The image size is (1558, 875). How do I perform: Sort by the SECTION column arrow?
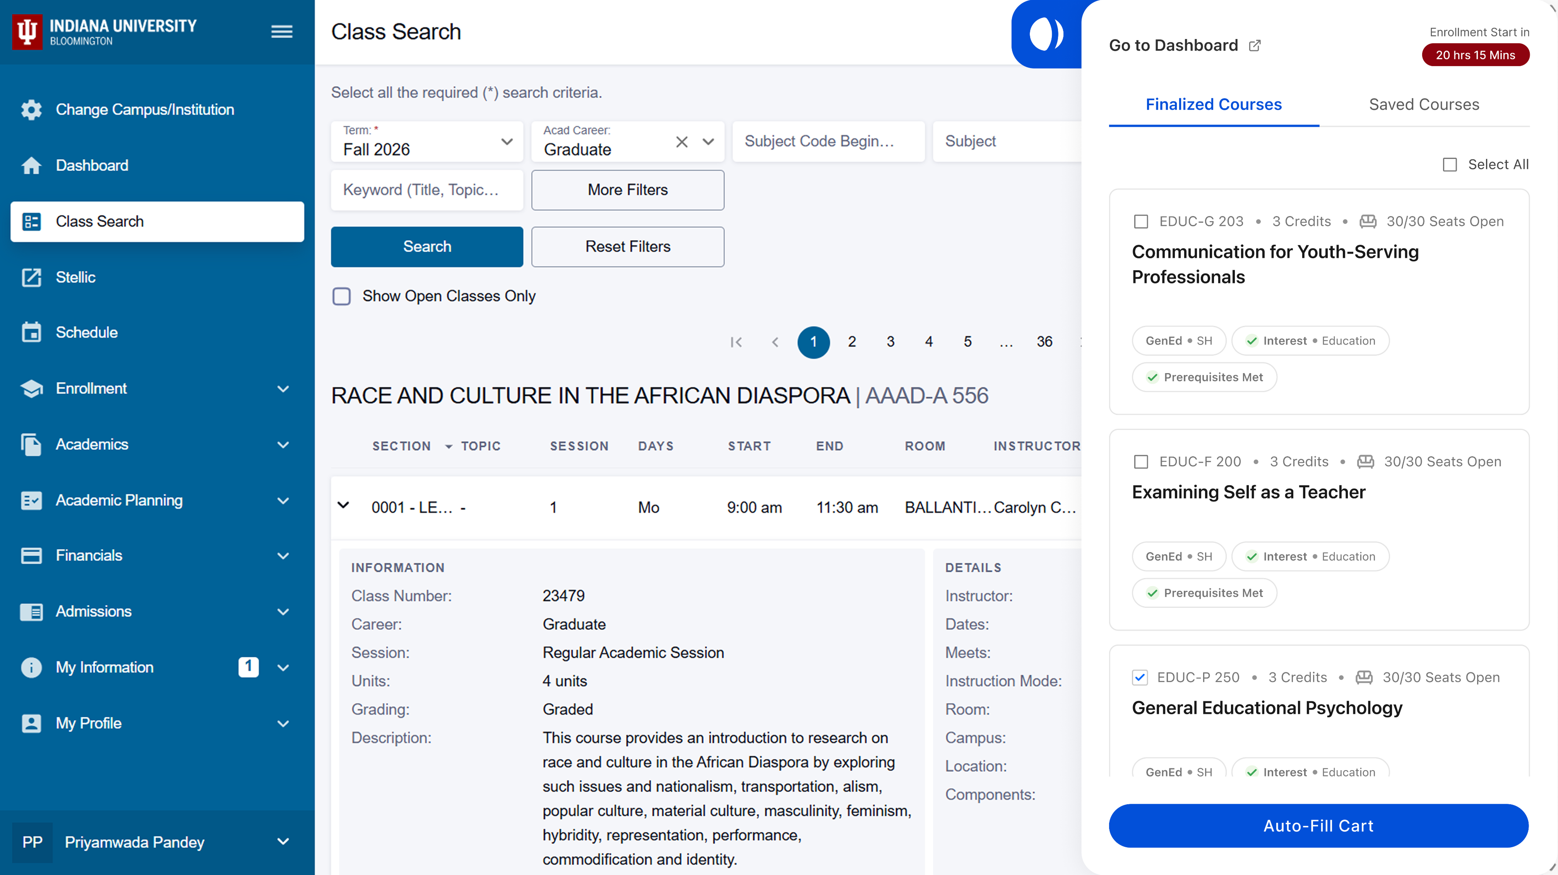[449, 447]
